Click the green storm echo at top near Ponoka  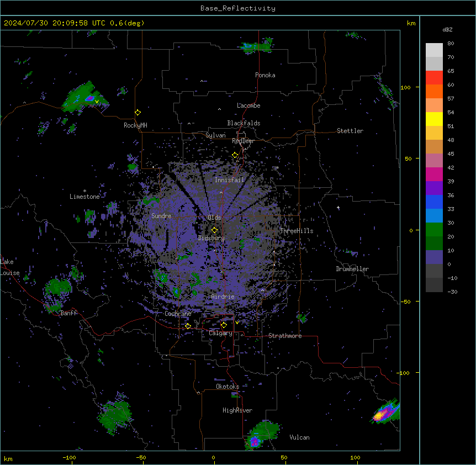[x=258, y=46]
